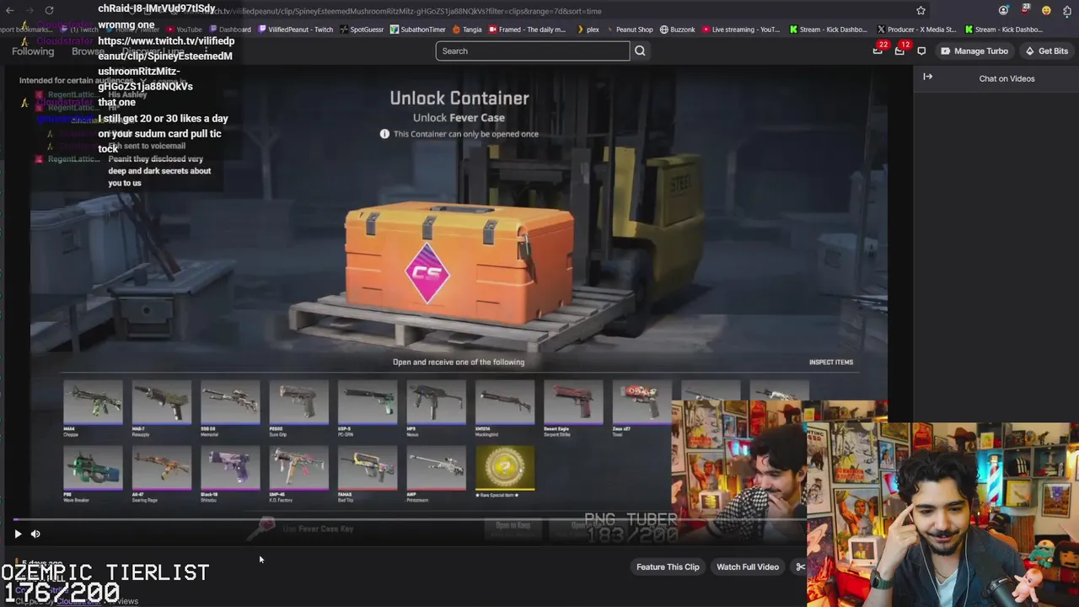1079x607 pixels.
Task: Open VilifiedPeanut - Twitch bookmark
Action: pos(295,30)
